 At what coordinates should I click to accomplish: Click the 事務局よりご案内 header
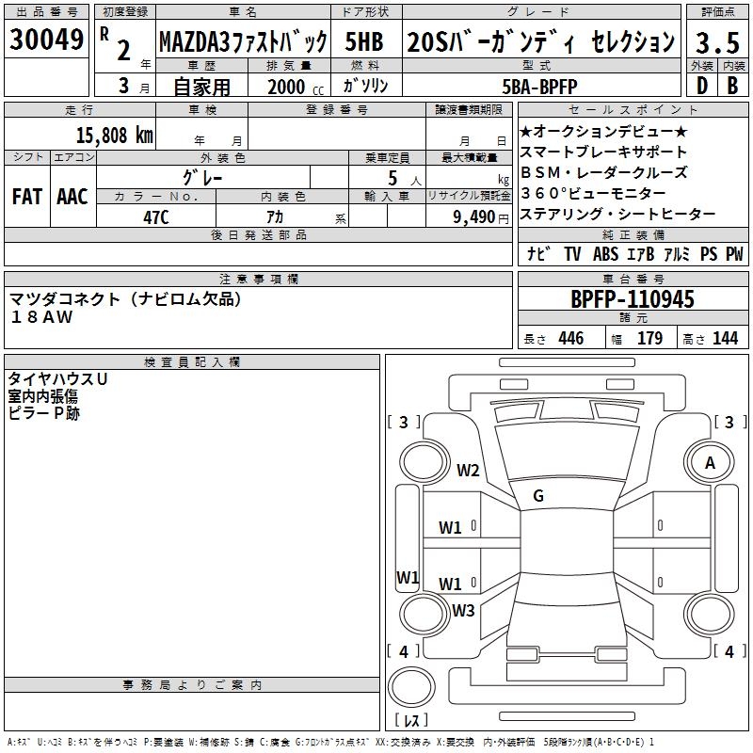tap(192, 685)
